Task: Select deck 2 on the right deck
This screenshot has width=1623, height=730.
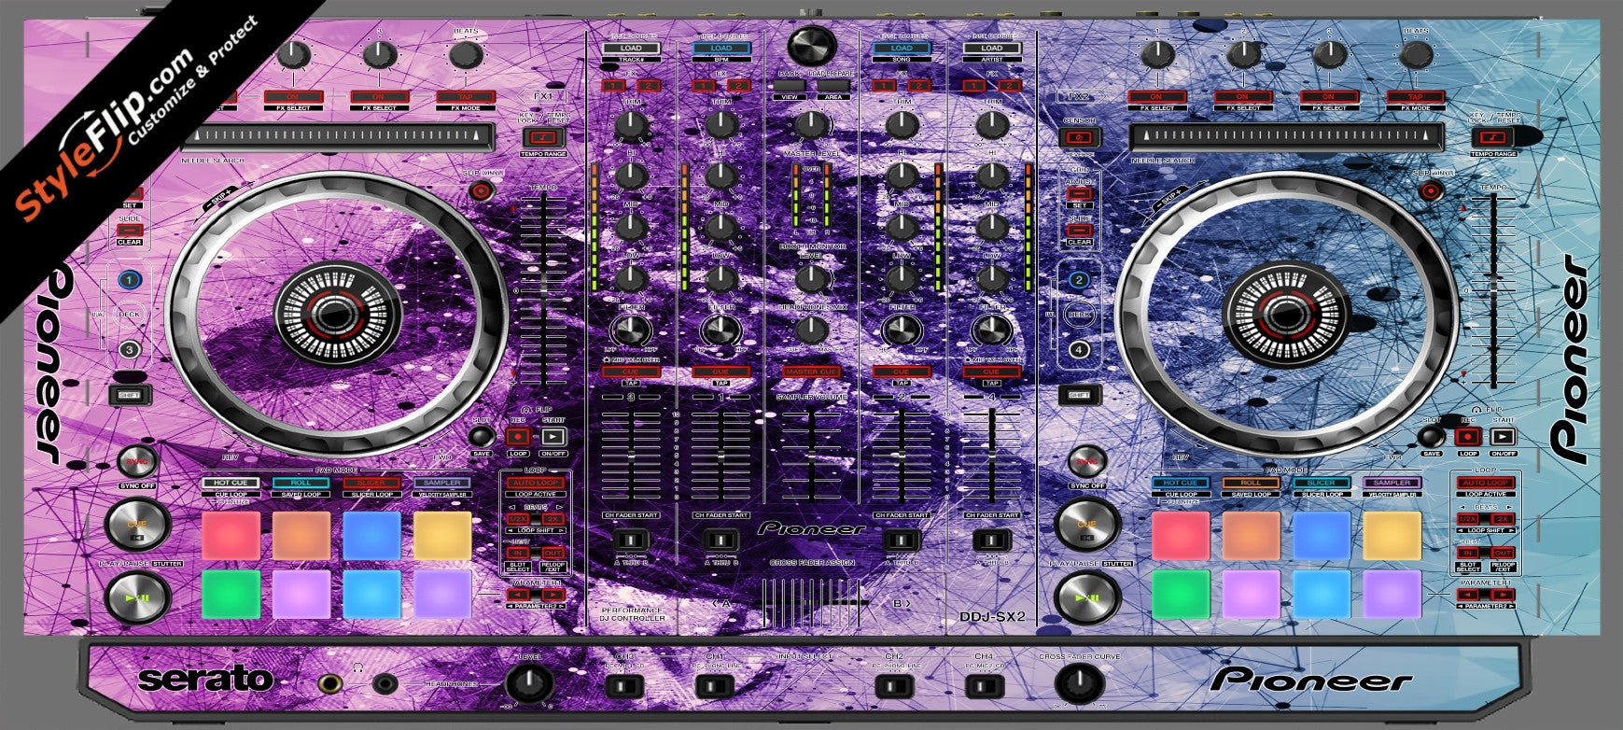Action: click(x=1079, y=280)
